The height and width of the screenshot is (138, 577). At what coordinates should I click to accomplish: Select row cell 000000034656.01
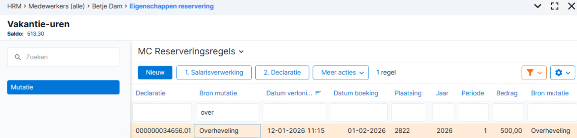(x=163, y=131)
